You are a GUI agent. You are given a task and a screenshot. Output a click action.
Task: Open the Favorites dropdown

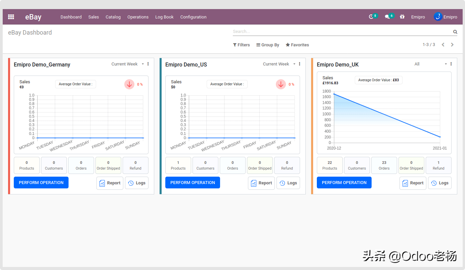tap(297, 45)
